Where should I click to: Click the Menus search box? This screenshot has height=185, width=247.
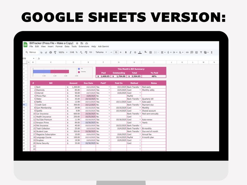point(31,52)
